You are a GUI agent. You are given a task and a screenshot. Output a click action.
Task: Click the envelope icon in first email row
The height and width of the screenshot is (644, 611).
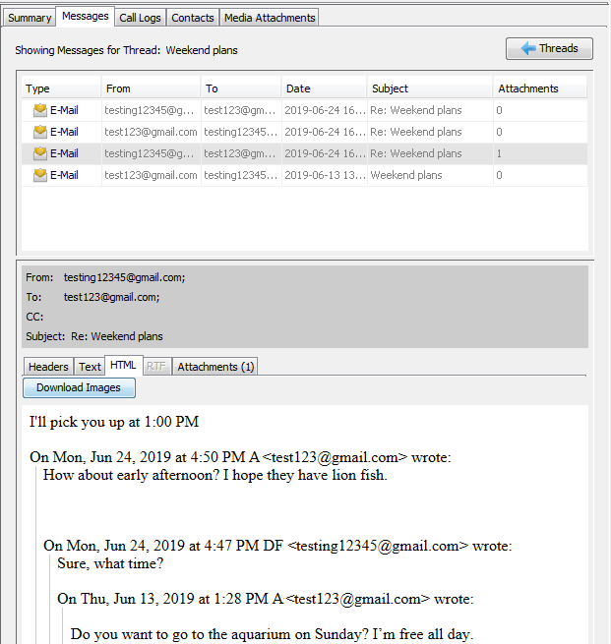coord(40,111)
